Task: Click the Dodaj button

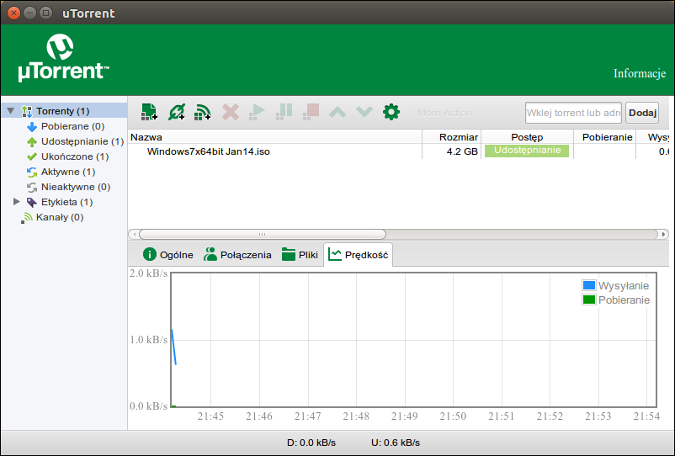Action: (642, 113)
